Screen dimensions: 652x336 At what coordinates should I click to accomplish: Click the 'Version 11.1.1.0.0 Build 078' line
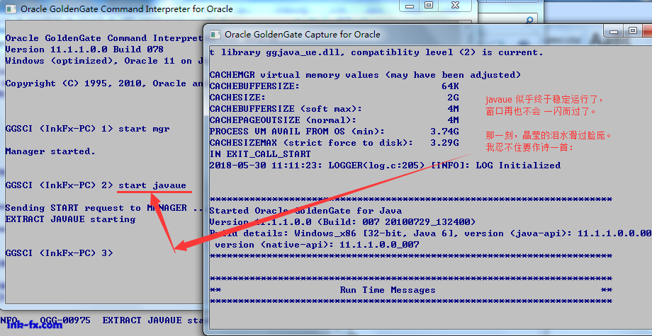pos(84,50)
